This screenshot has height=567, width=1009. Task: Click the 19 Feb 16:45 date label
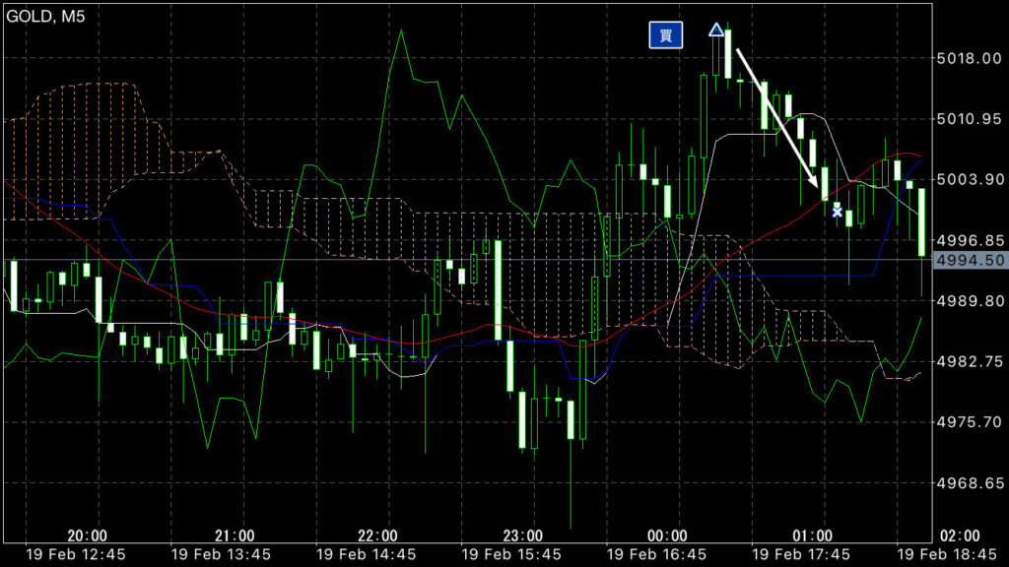(x=656, y=554)
